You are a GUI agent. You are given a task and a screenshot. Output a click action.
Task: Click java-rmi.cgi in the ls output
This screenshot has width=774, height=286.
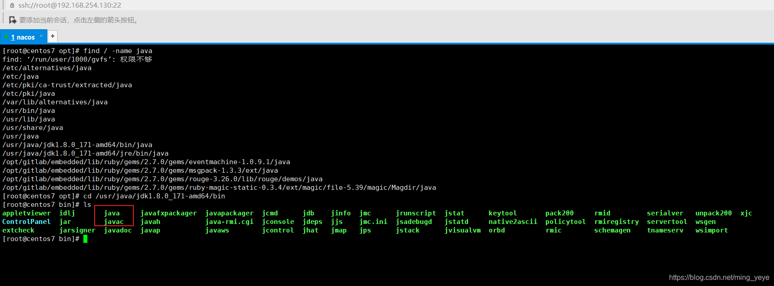click(x=229, y=222)
